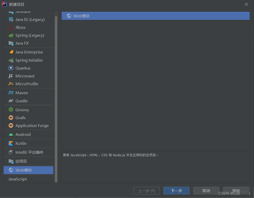The height and width of the screenshot is (198, 254).
Task: Select the Groovy project icon
Action: (11, 110)
